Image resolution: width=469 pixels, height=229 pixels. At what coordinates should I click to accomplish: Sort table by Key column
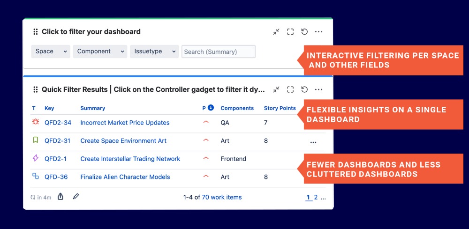click(x=49, y=108)
